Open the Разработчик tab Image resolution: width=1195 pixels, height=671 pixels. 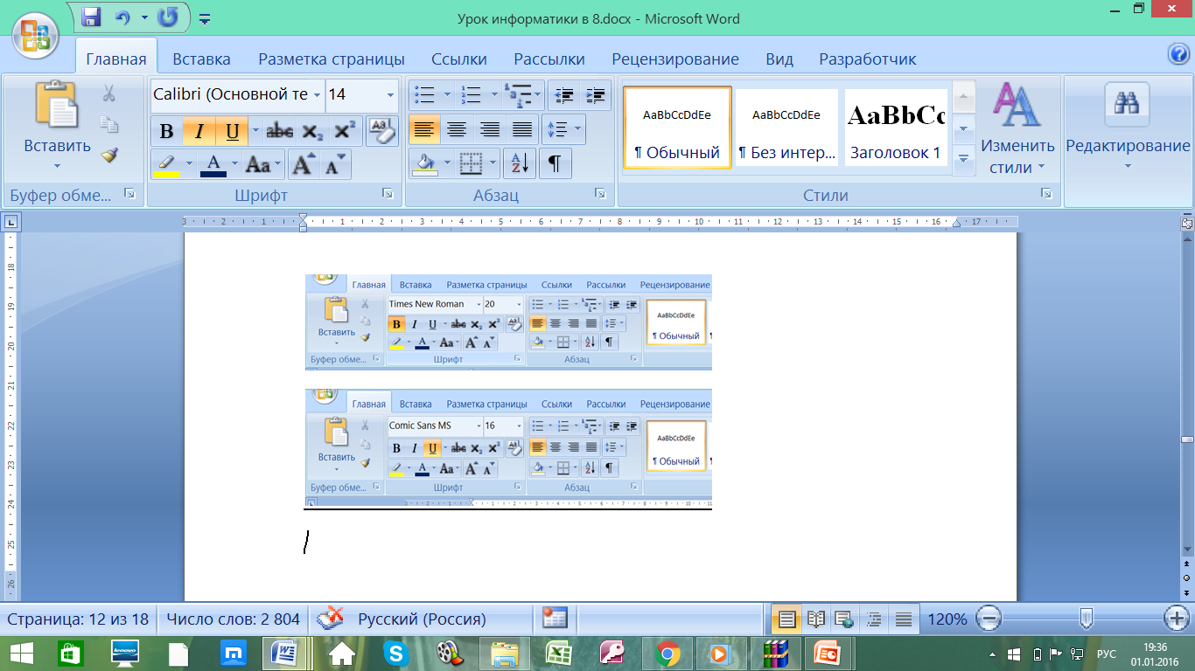point(868,59)
